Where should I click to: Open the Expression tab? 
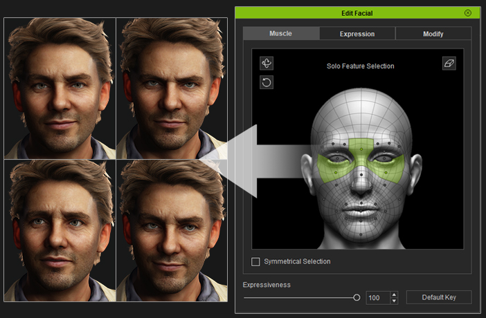(357, 33)
